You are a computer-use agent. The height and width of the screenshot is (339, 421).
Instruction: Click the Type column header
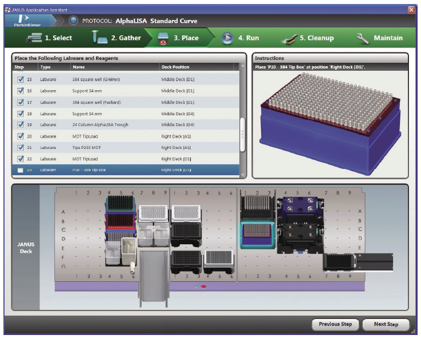tap(45, 67)
